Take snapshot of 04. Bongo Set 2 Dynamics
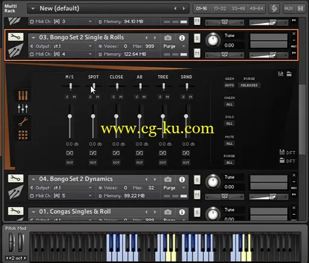Screen dimensions: 309x263 [168, 179]
